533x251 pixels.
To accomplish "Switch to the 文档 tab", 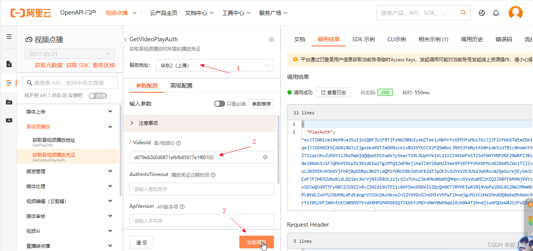I will pos(300,39).
